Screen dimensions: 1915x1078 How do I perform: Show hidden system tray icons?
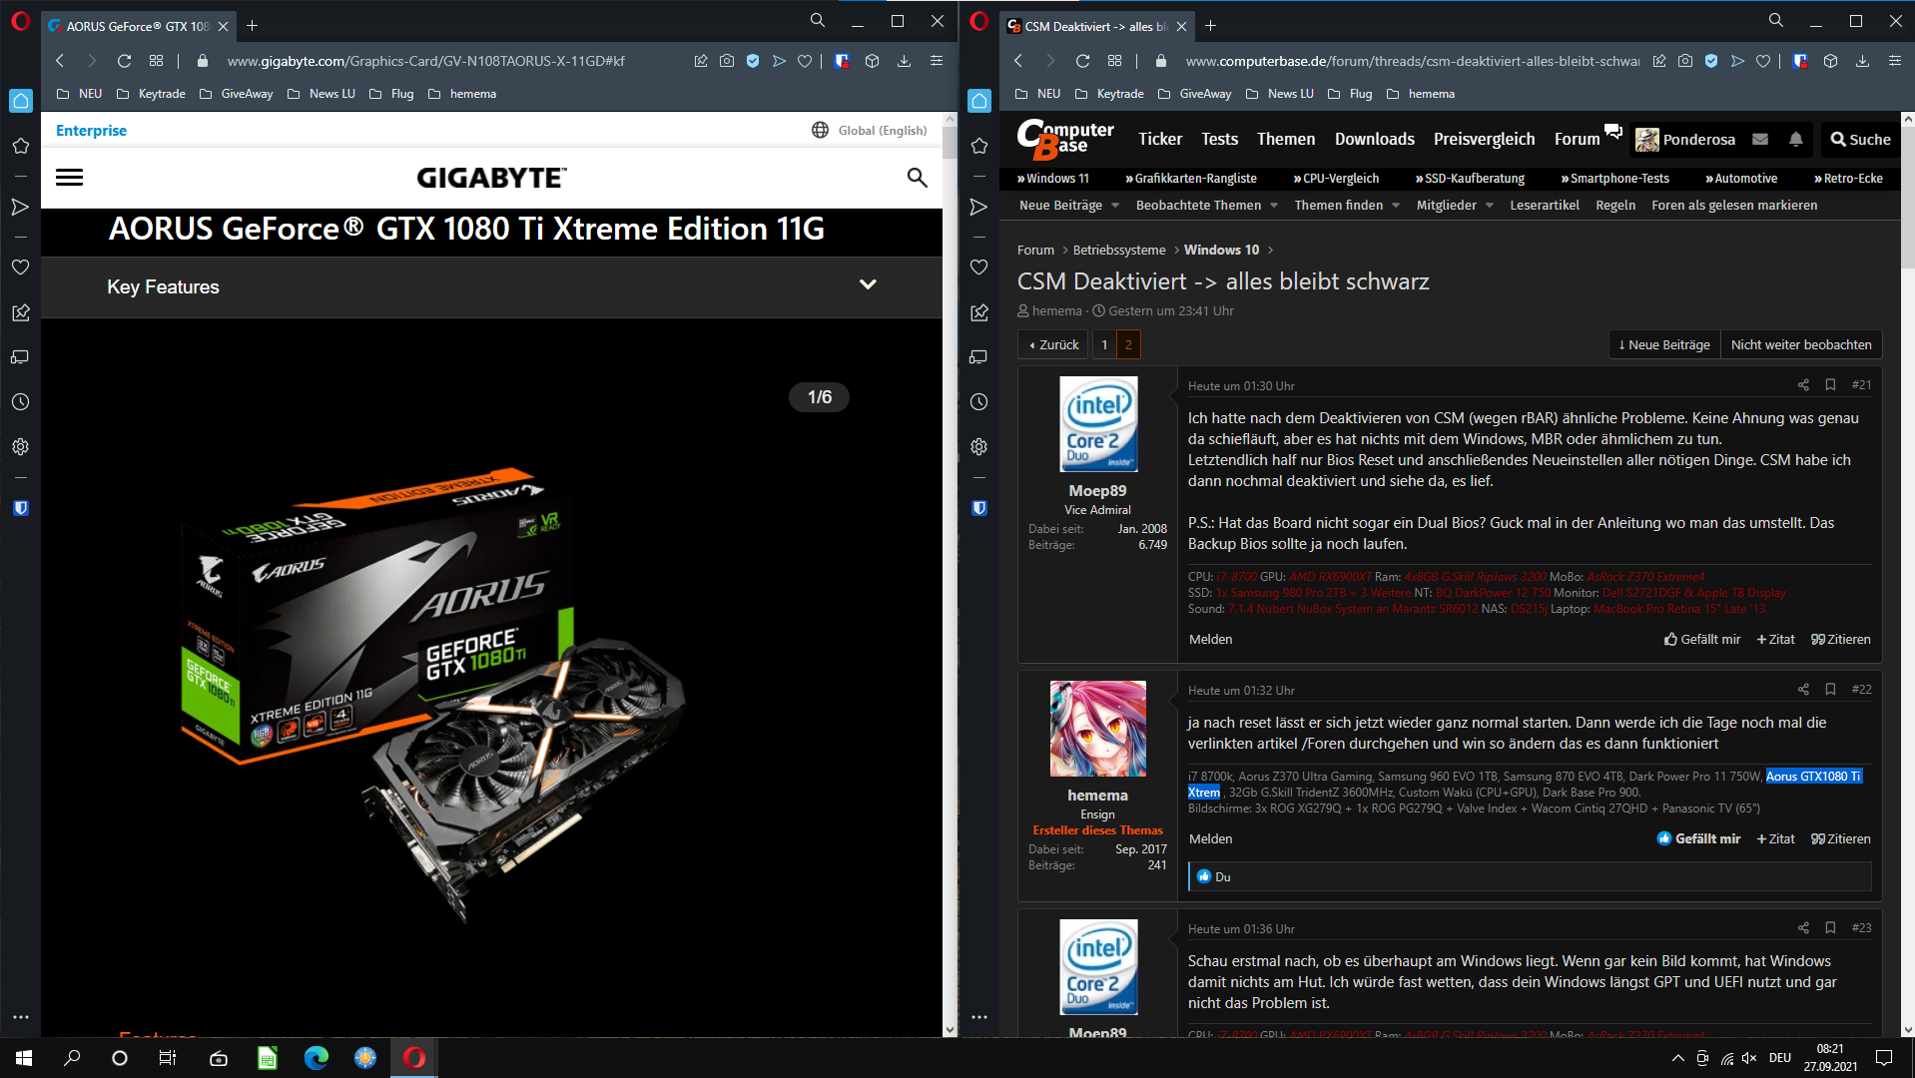pos(1677,1058)
